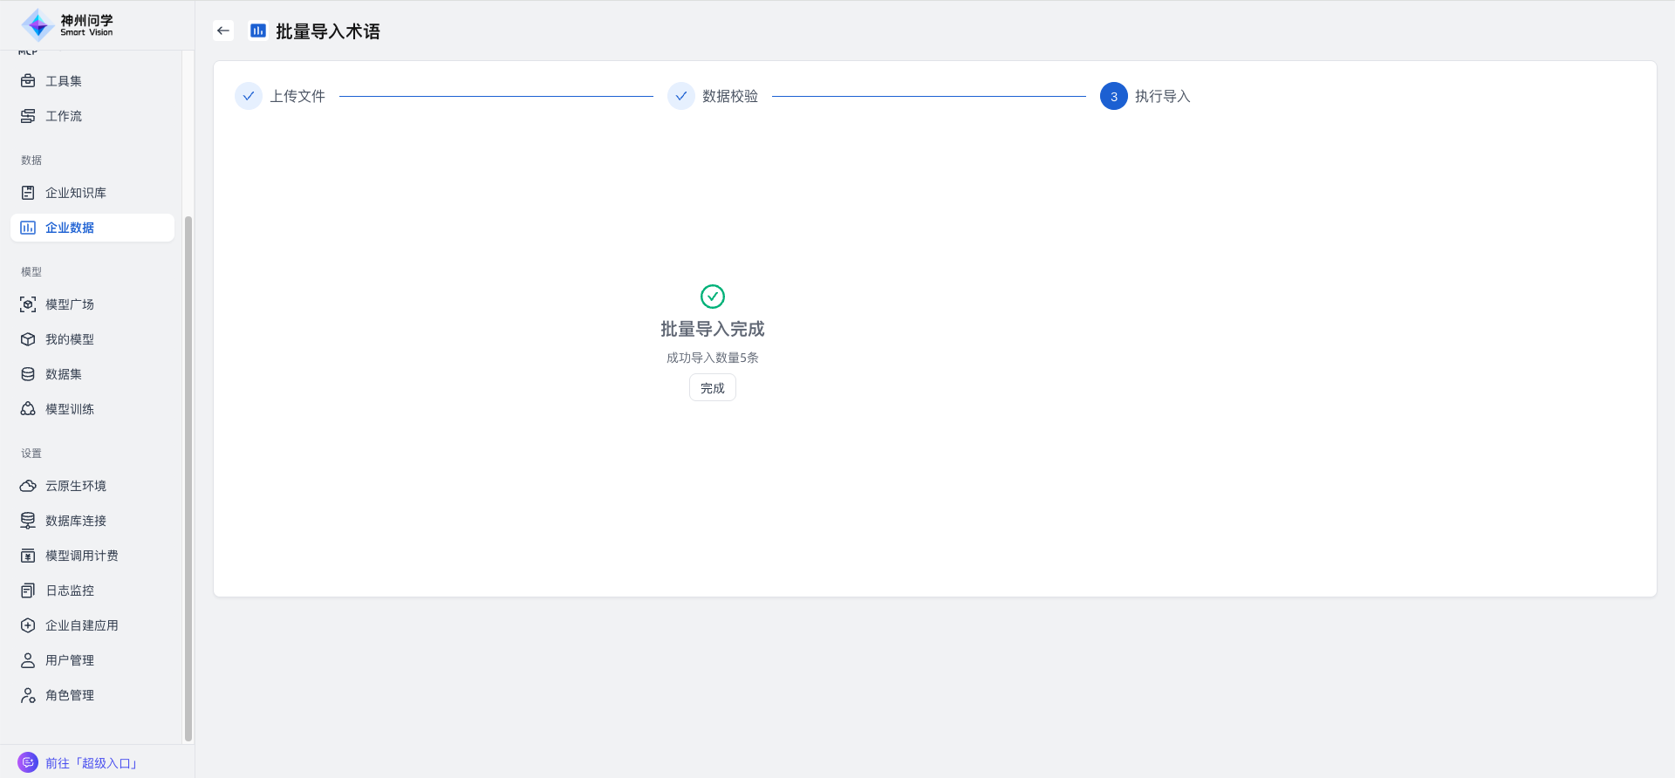Open 数据库连接 settings entry
Image resolution: width=1675 pixels, height=778 pixels.
click(76, 521)
